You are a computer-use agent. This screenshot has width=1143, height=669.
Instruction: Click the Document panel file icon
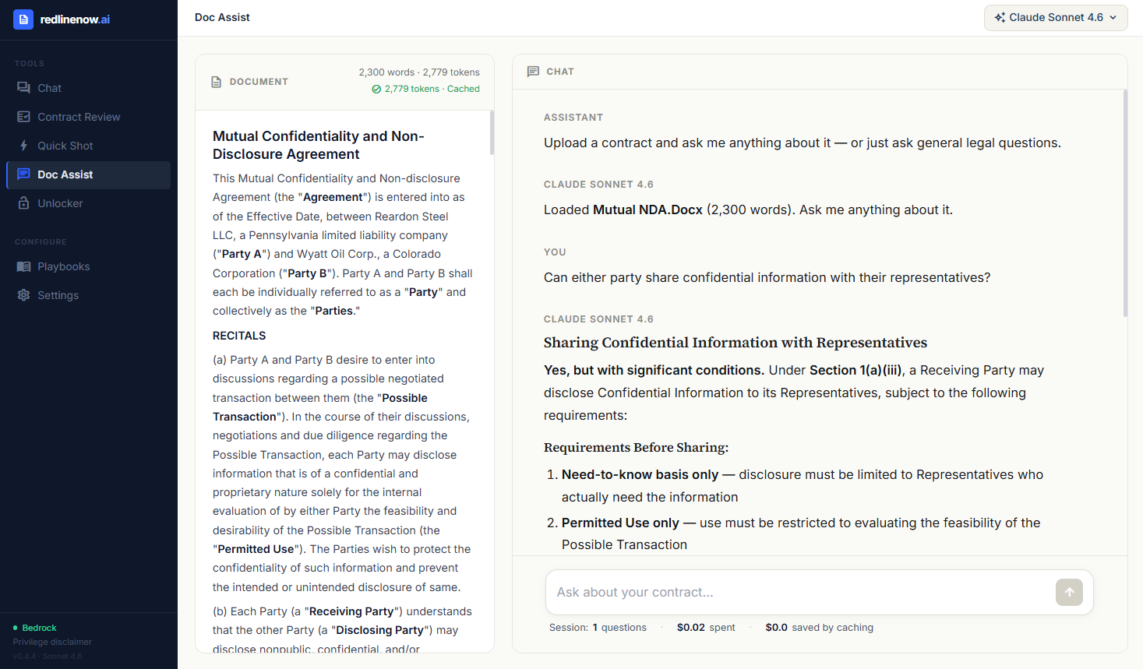point(217,82)
